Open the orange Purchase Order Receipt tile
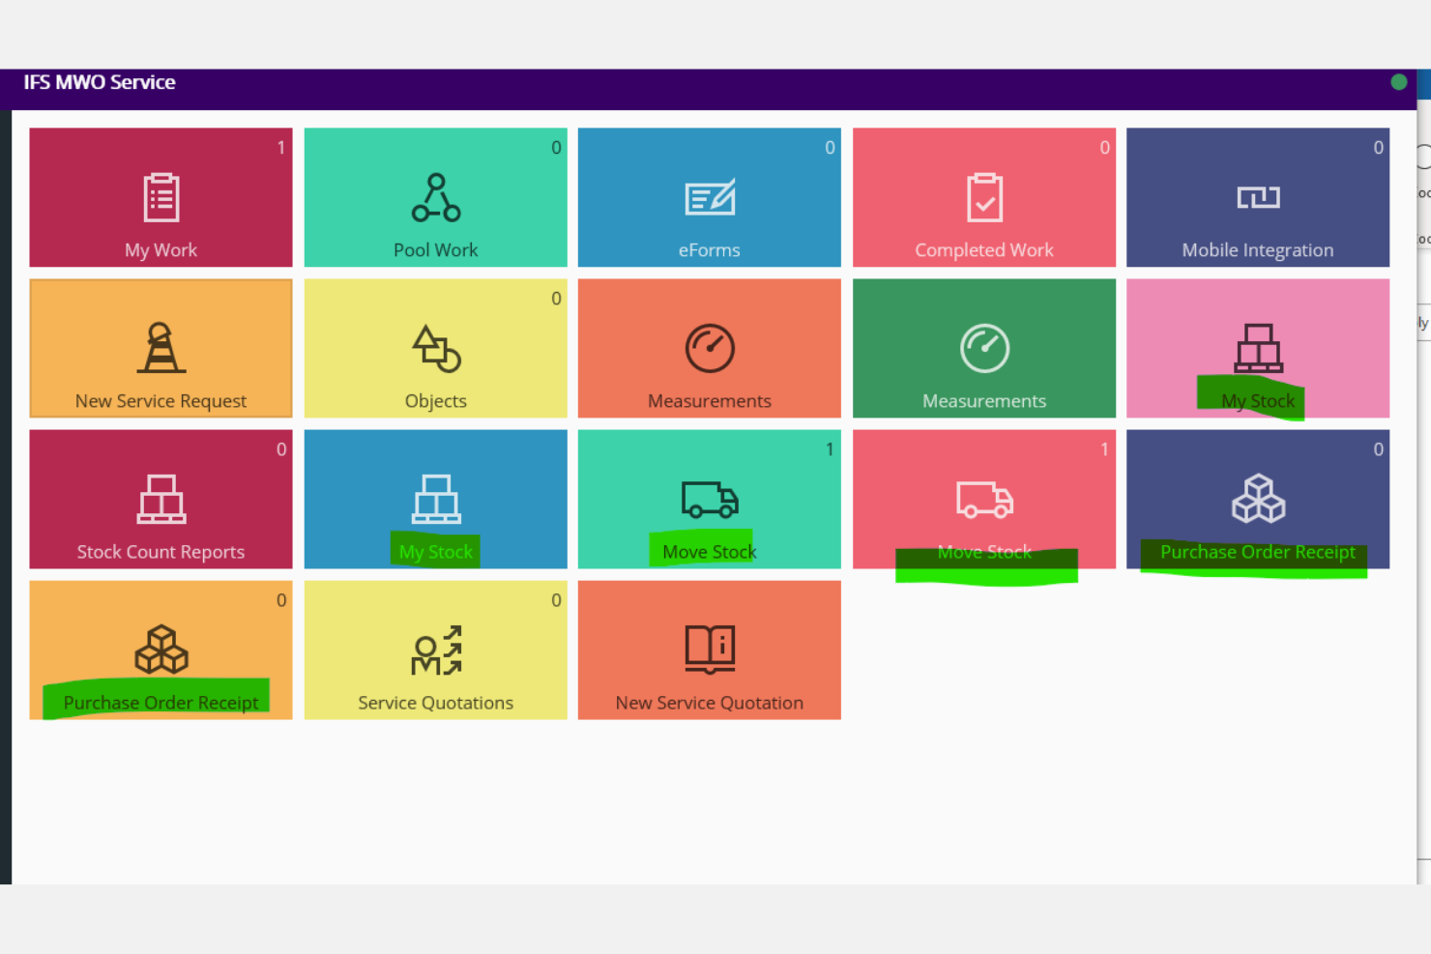Screen dimensions: 1431x954 coord(161,650)
